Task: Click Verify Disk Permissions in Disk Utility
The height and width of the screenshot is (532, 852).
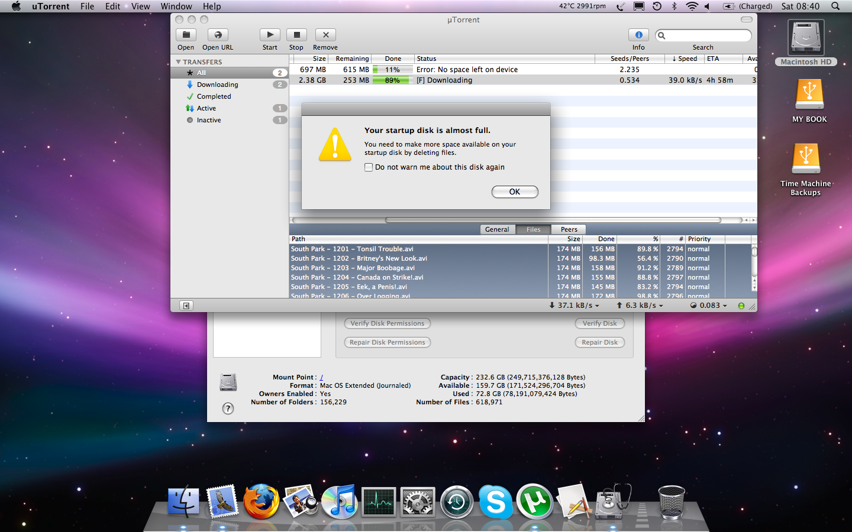Action: (x=388, y=323)
